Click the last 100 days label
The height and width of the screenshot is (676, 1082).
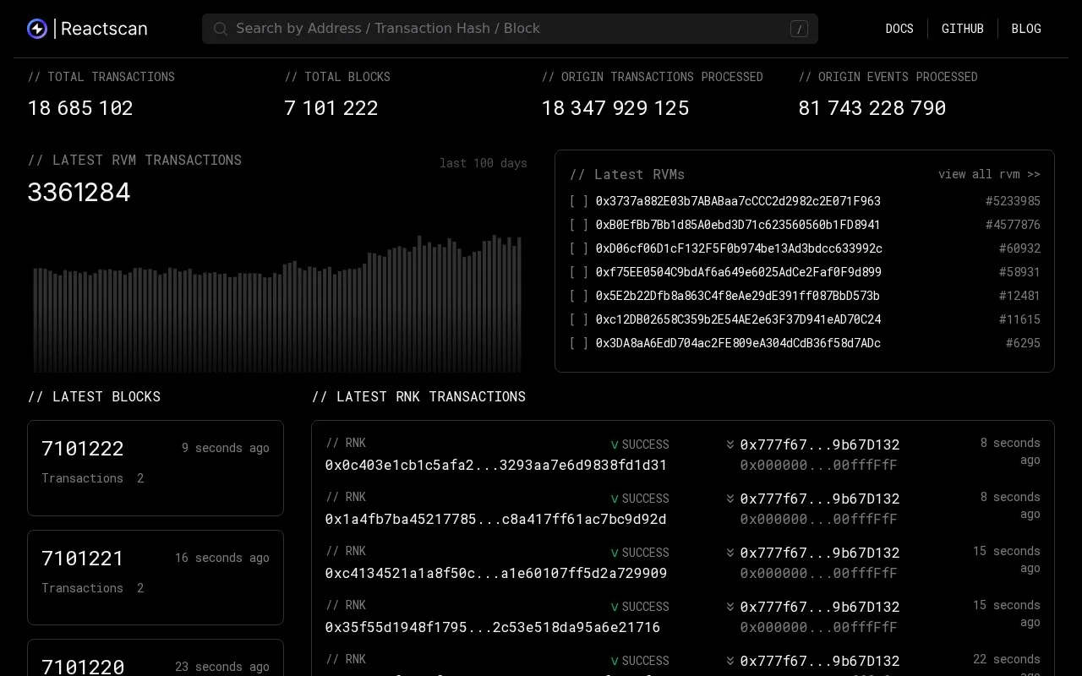pos(484,163)
